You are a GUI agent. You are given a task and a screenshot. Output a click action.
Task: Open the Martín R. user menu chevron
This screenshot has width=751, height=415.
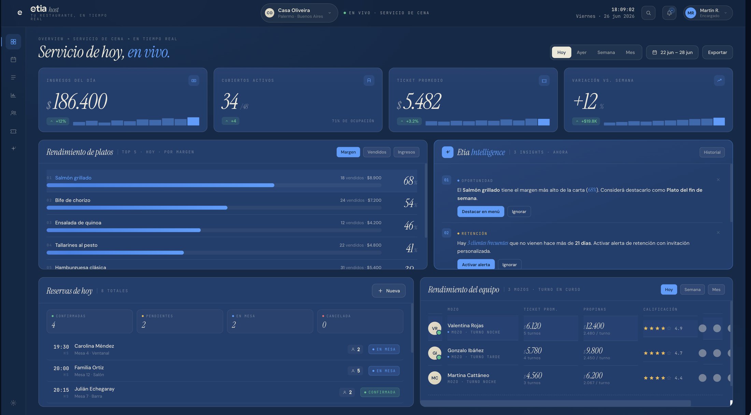pyautogui.click(x=725, y=13)
